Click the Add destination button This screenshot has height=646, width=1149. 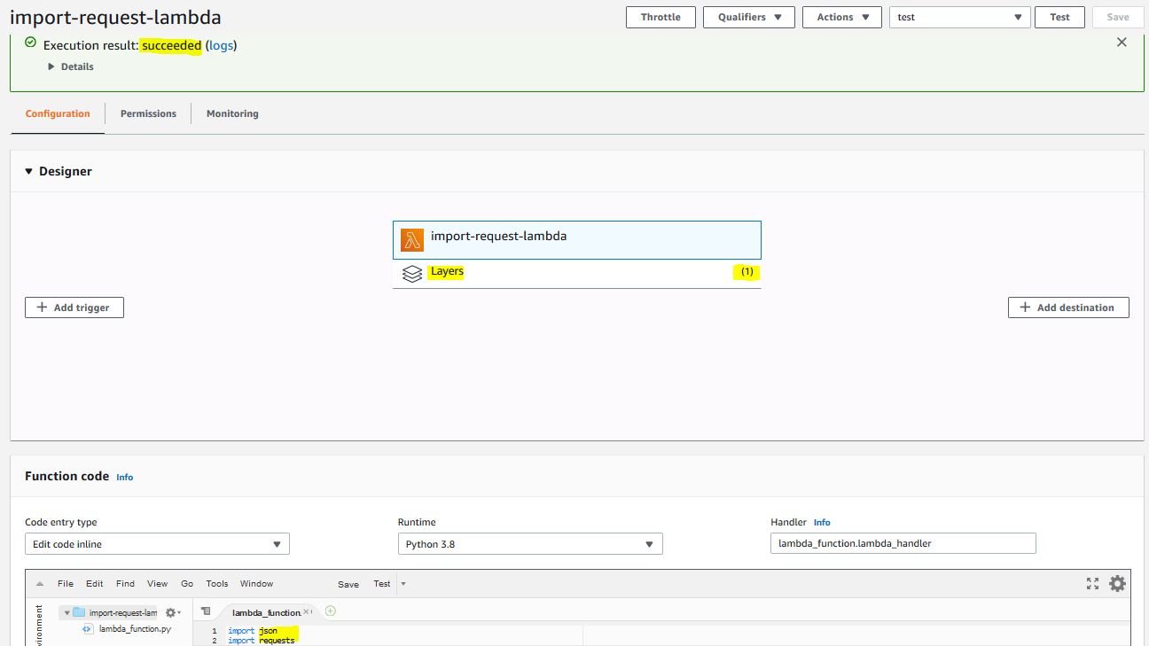pyautogui.click(x=1068, y=307)
